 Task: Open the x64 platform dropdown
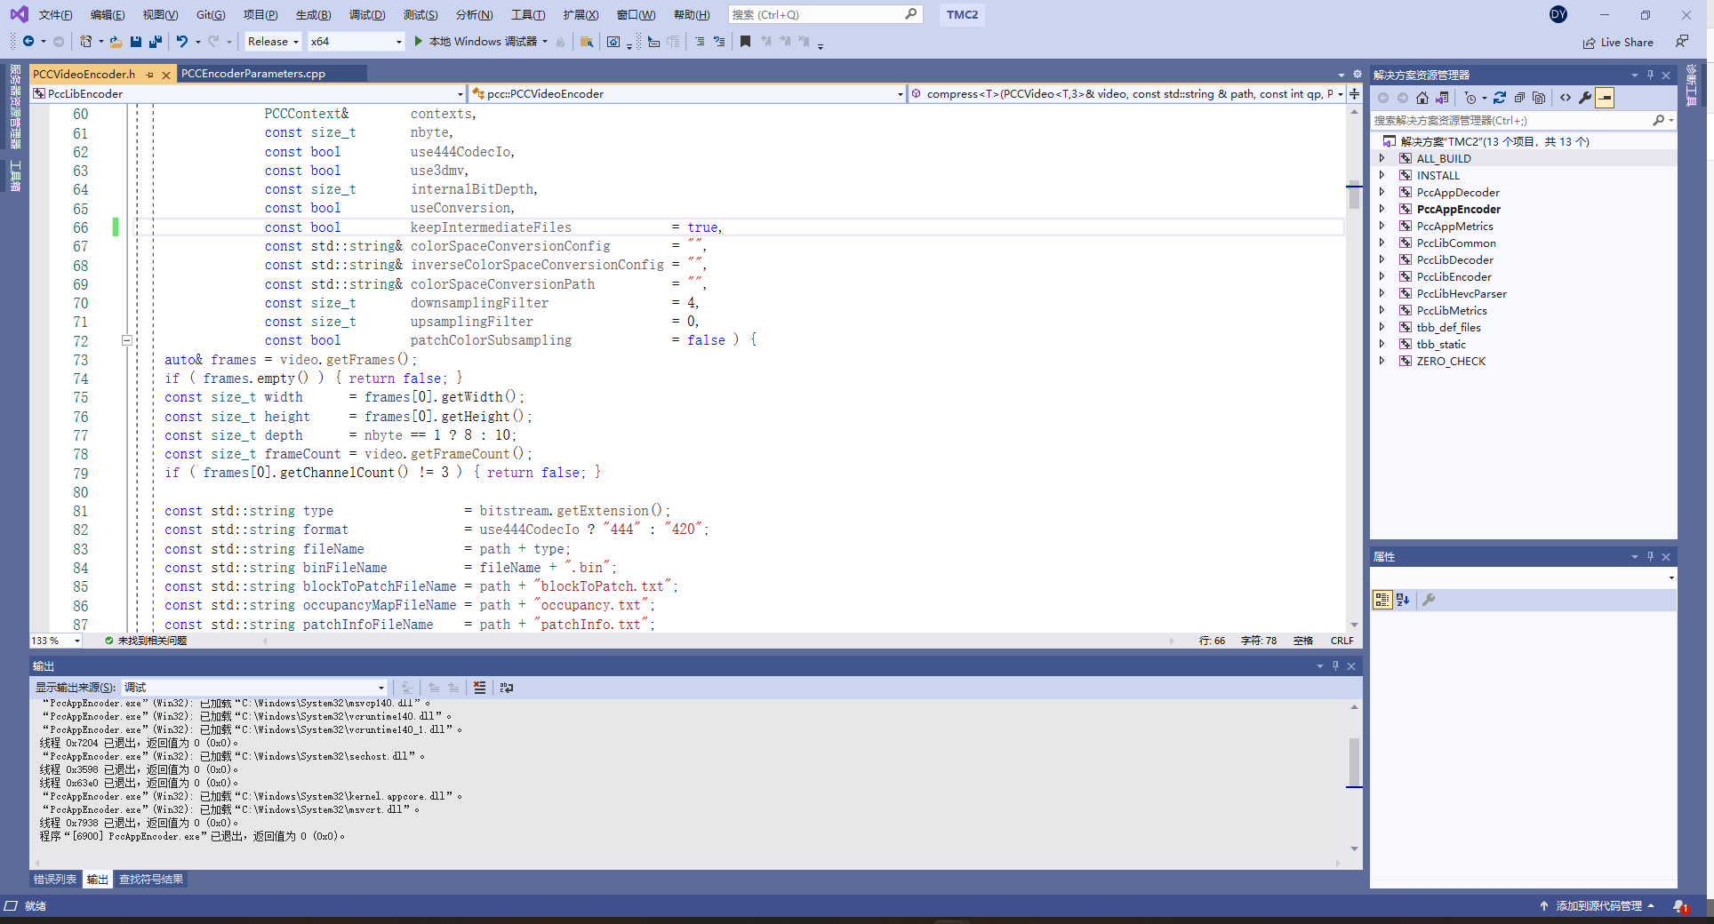[x=356, y=42]
